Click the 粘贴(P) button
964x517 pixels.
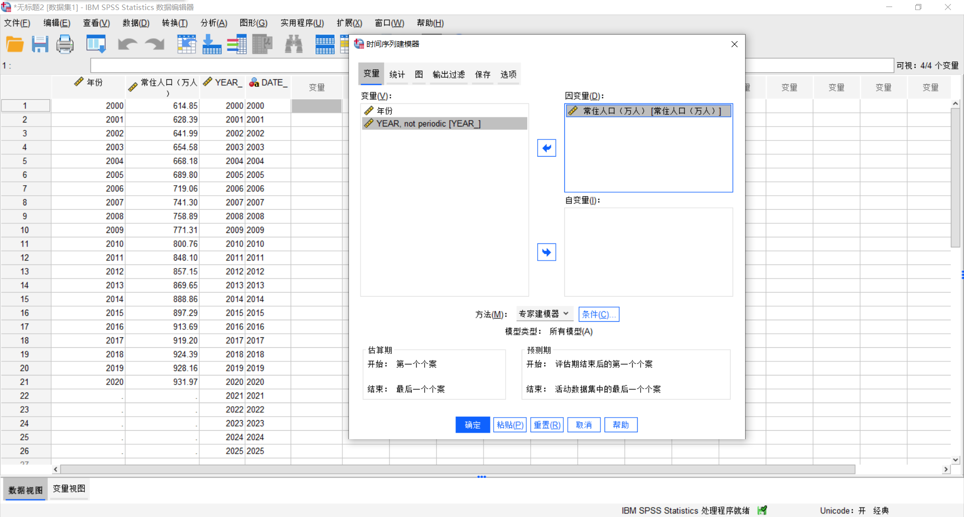click(x=510, y=425)
